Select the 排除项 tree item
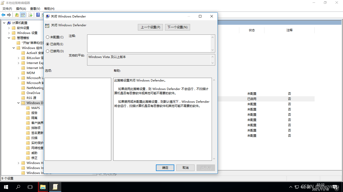 (x=36, y=128)
